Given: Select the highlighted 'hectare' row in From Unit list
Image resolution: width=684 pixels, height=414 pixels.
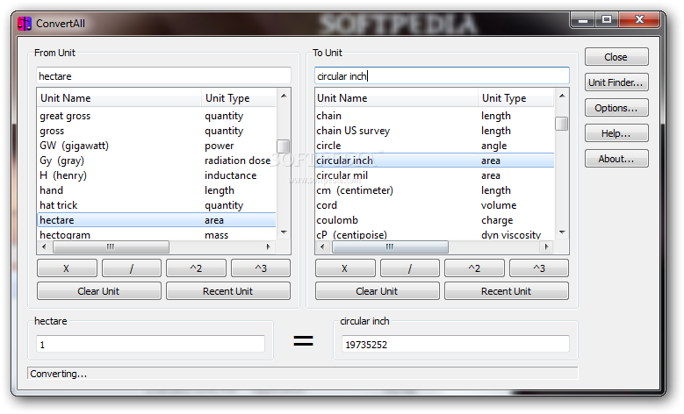Looking at the screenshot, I should pyautogui.click(x=156, y=220).
